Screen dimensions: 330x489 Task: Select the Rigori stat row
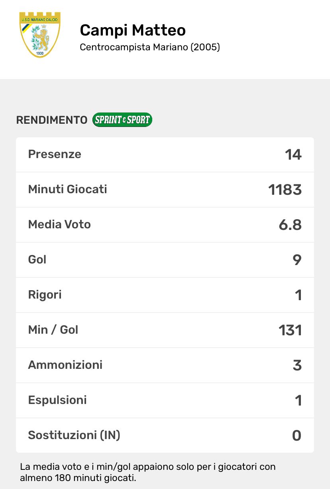pyautogui.click(x=165, y=295)
